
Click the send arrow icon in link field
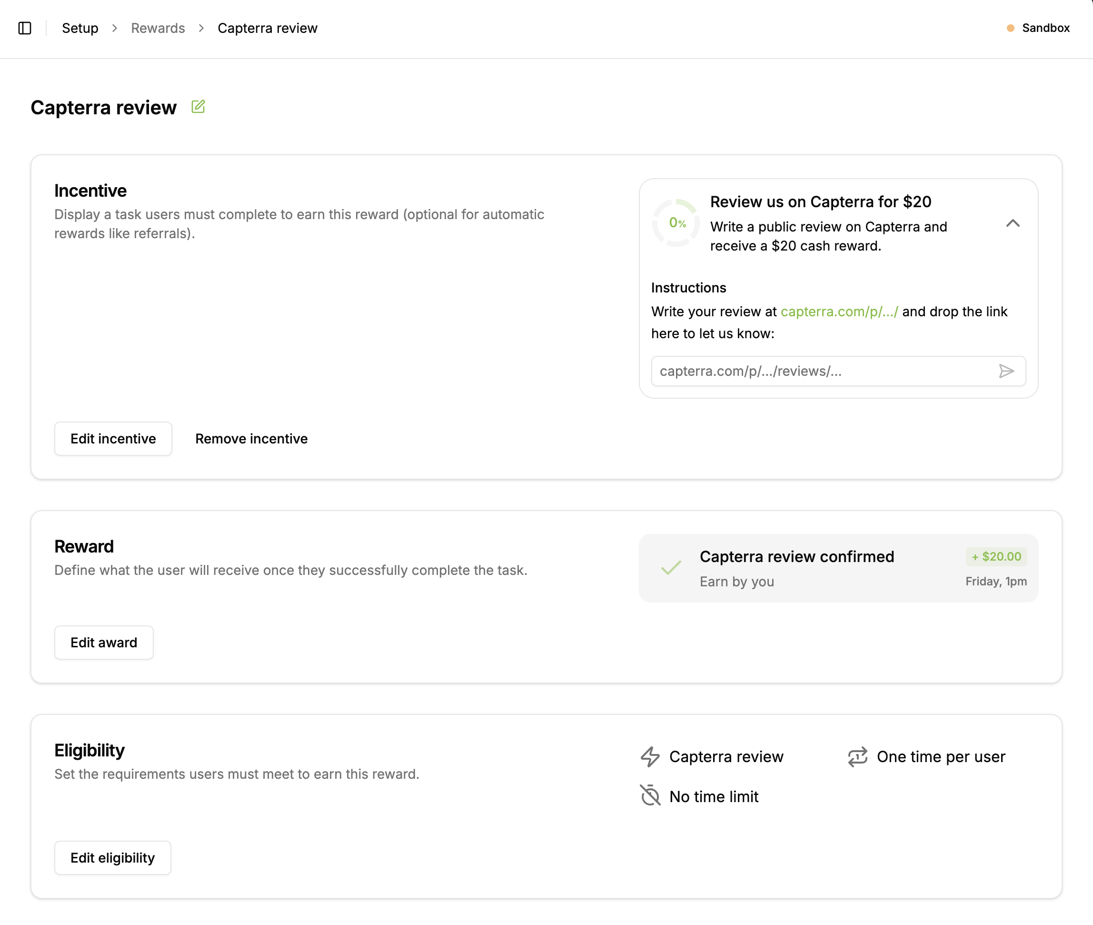pyautogui.click(x=1006, y=371)
